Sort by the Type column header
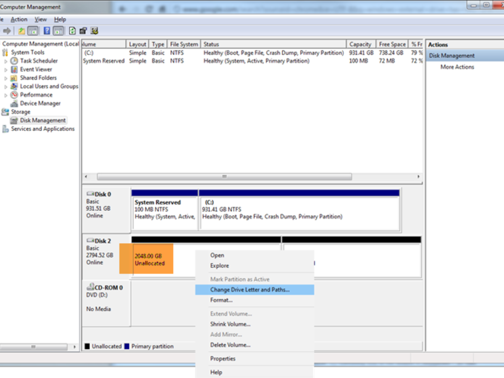This screenshot has width=504, height=378. coord(158,44)
